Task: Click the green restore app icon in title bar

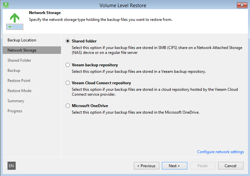Action: [6, 5]
